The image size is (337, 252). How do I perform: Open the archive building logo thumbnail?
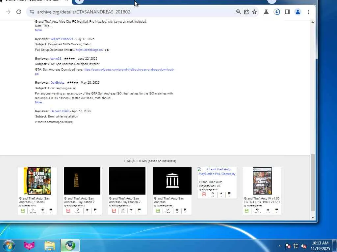pos(172,181)
